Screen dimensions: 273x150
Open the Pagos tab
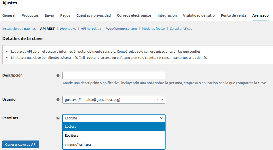coord(65,15)
